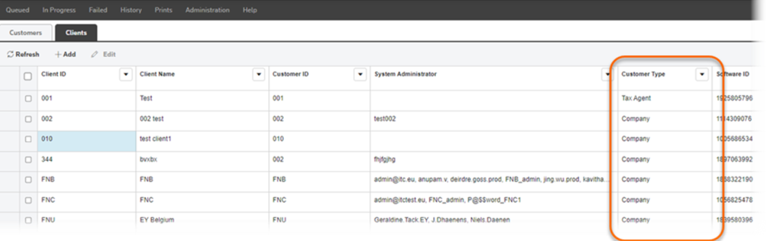Click the client name EY Belgium
Viewport: 767px width, 241px height.
pyautogui.click(x=157, y=220)
